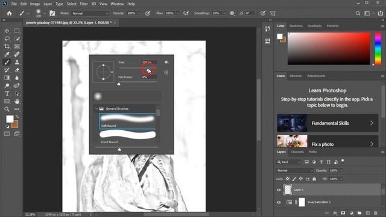Open smoothing options gear

click(232, 13)
